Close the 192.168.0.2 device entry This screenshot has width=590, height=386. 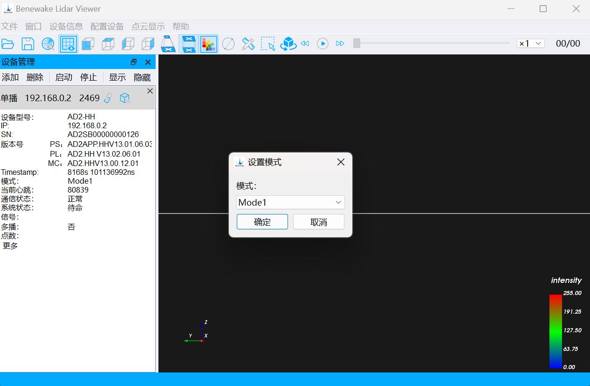pyautogui.click(x=150, y=91)
